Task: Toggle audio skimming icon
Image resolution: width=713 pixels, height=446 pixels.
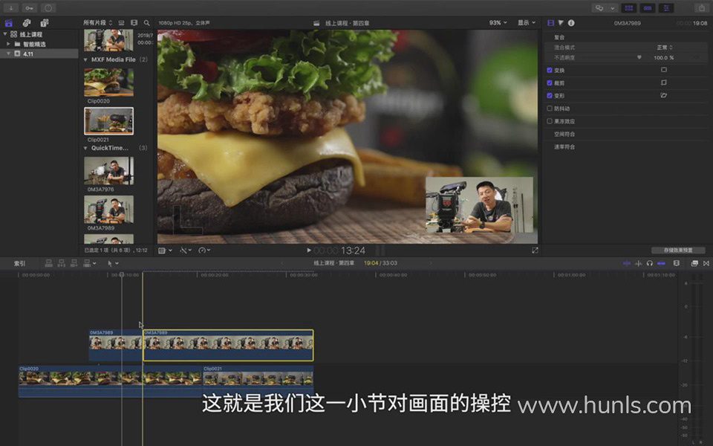Action: [639, 263]
